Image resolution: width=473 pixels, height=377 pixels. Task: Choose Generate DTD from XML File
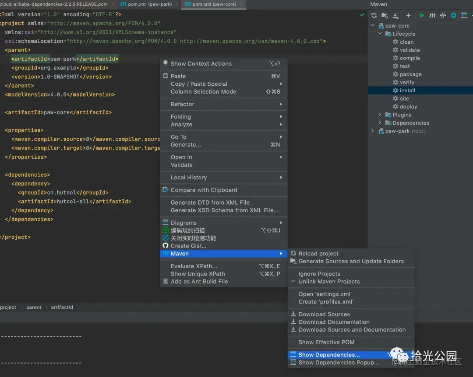click(223, 202)
